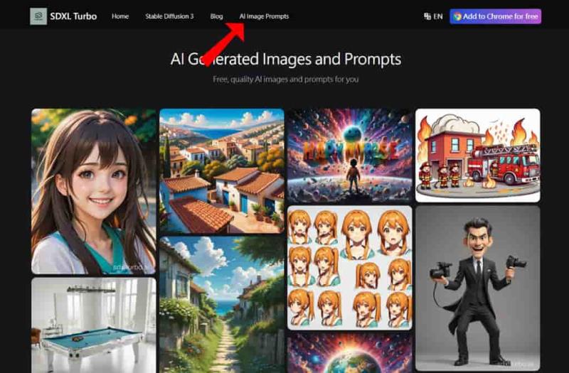Click the AI Generated Images and Prompts heading
The image size is (569, 373).
pos(286,59)
